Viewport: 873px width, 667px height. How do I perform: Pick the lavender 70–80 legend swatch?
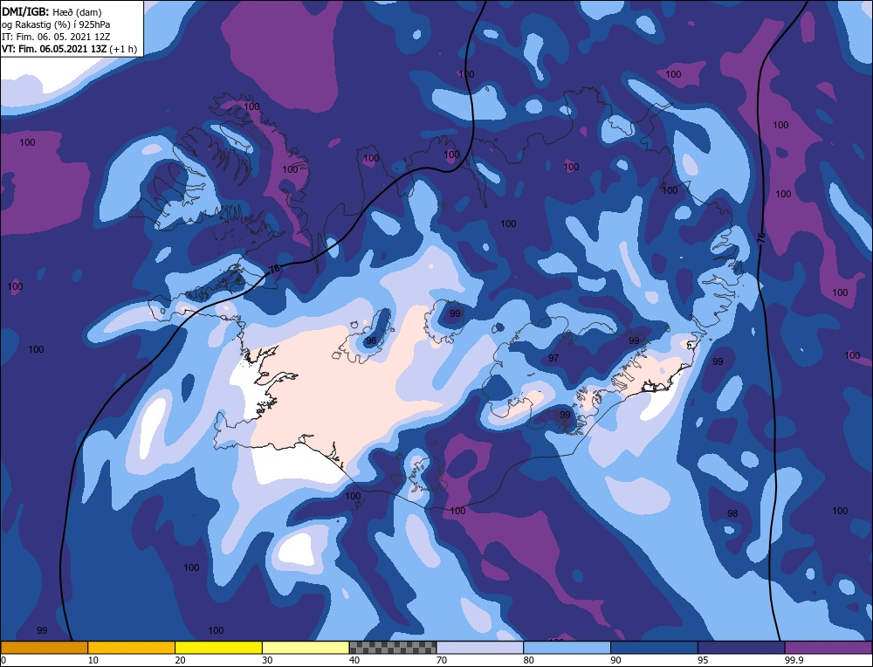480,648
